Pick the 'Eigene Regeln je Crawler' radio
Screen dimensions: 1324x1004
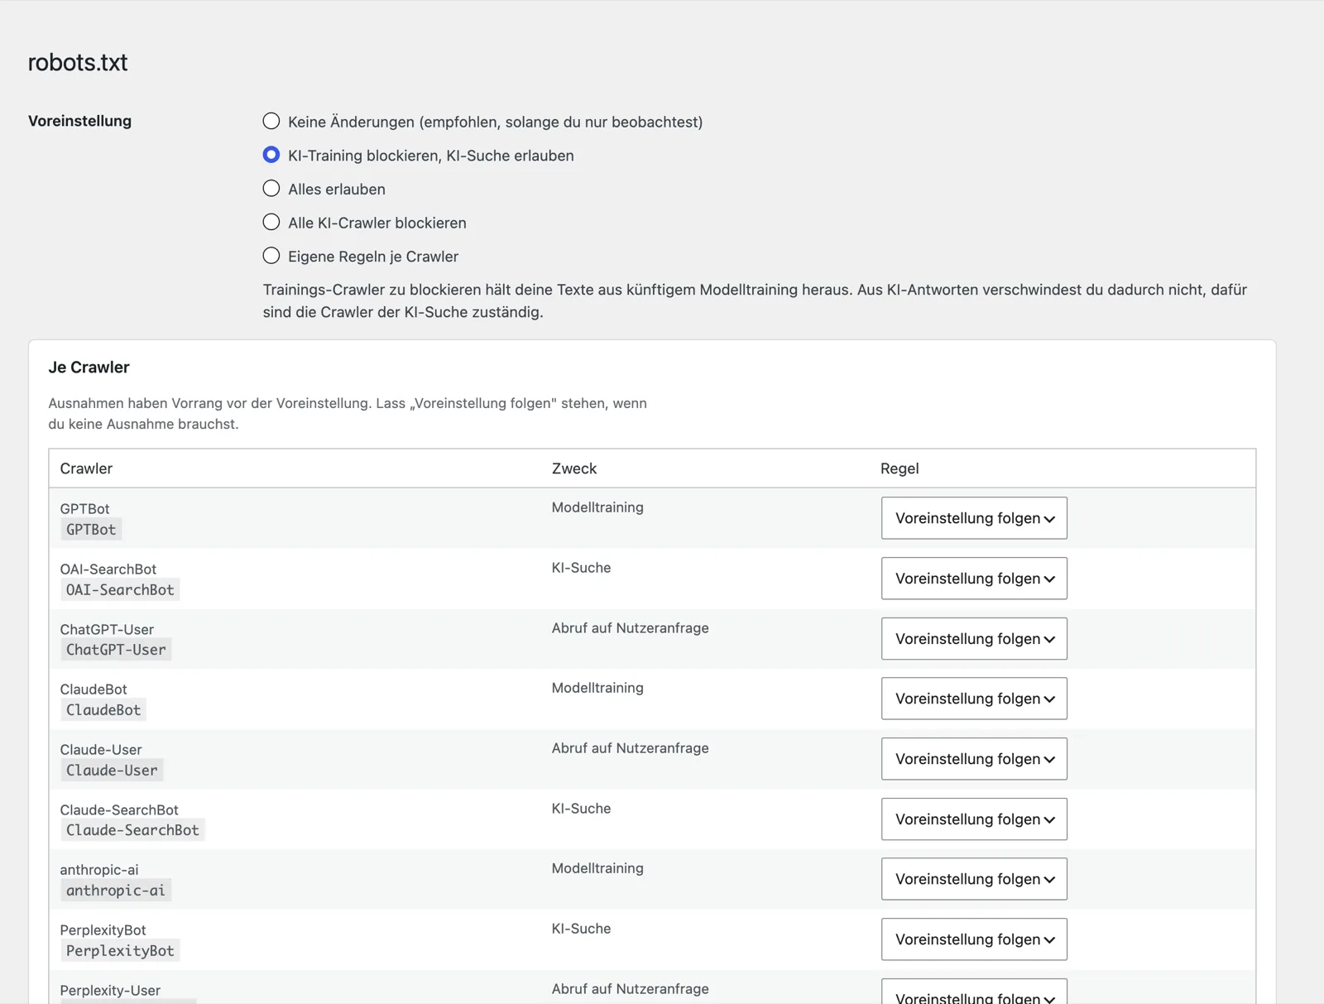(x=271, y=256)
